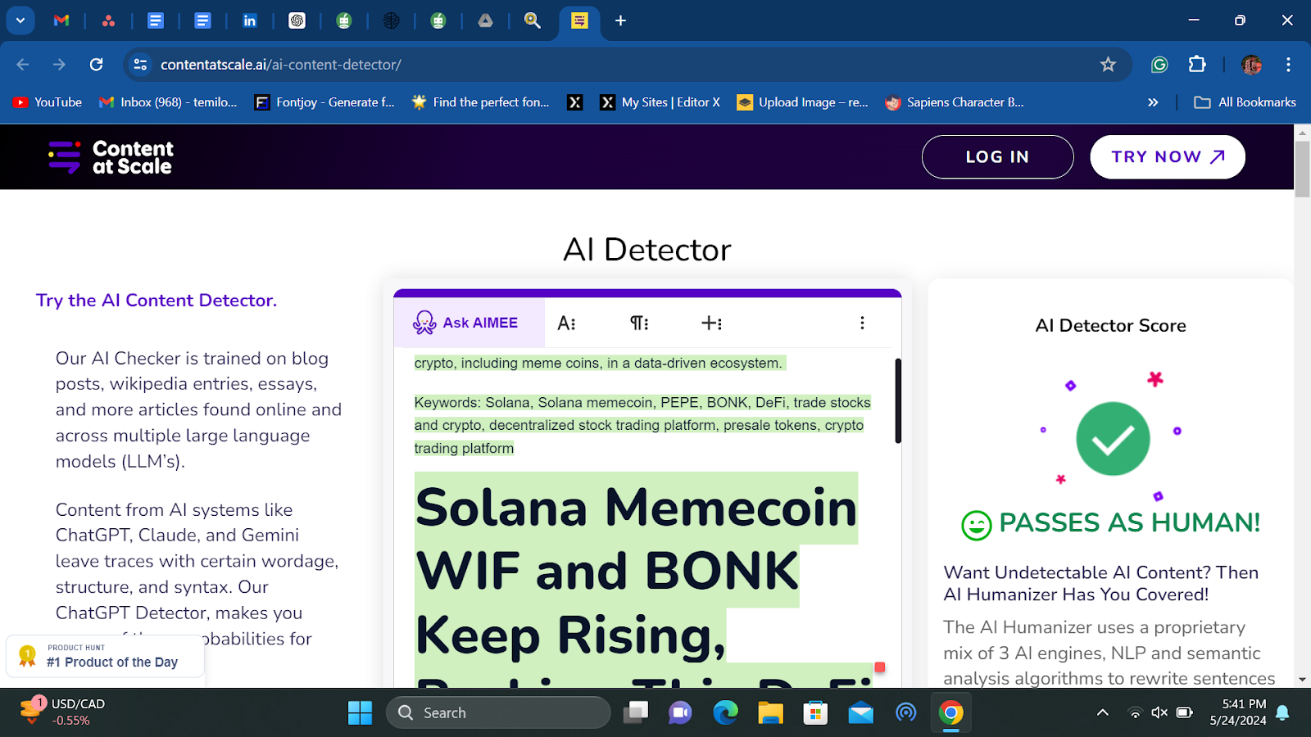
Task: Switch to the Gmail browser tab
Action: [61, 20]
